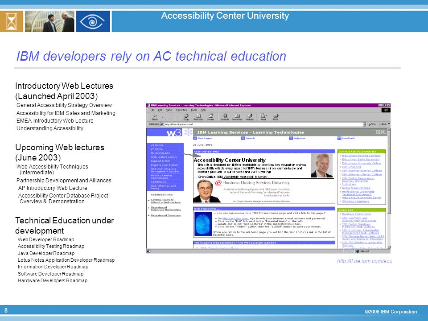Open the Mail button dropdown arrow
This screenshot has height=321, width=428.
pyautogui.click(x=266, y=116)
